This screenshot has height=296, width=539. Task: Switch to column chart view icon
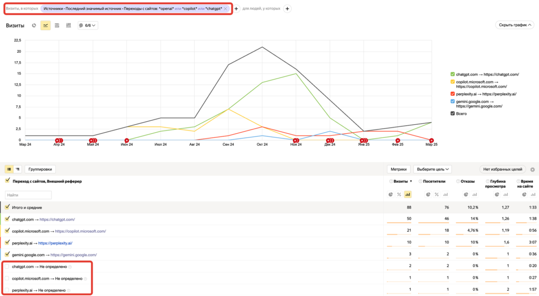pos(68,25)
